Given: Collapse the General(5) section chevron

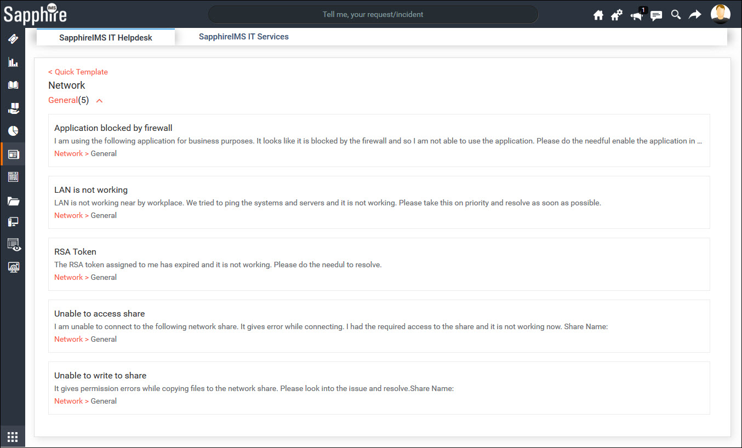Looking at the screenshot, I should point(99,101).
